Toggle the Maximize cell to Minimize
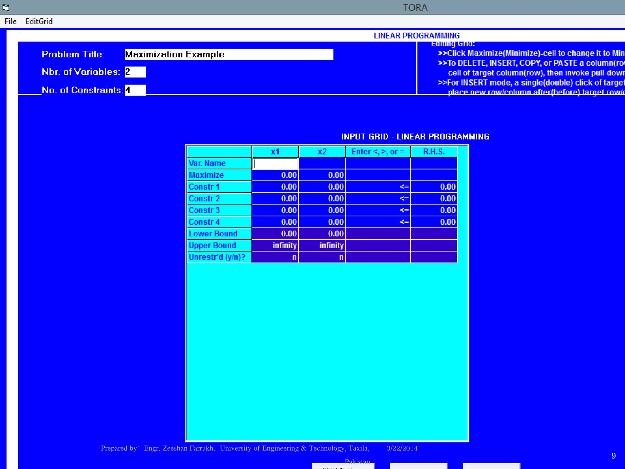 [219, 175]
